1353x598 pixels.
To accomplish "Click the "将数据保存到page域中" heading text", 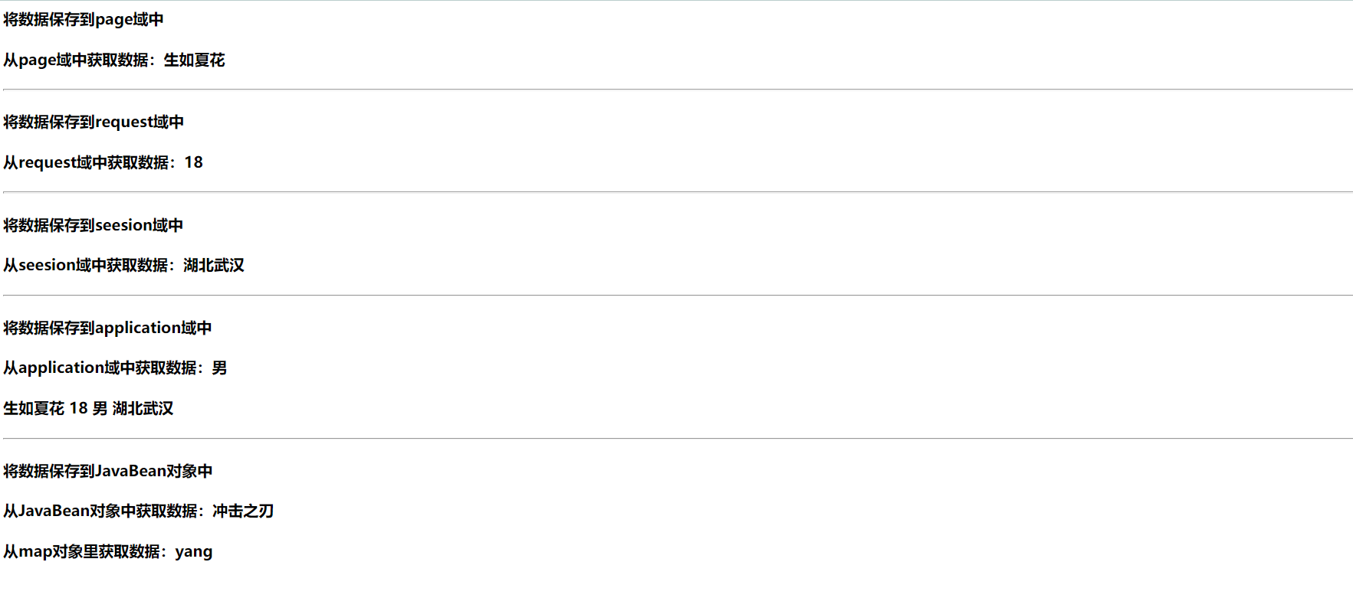I will 83,20.
